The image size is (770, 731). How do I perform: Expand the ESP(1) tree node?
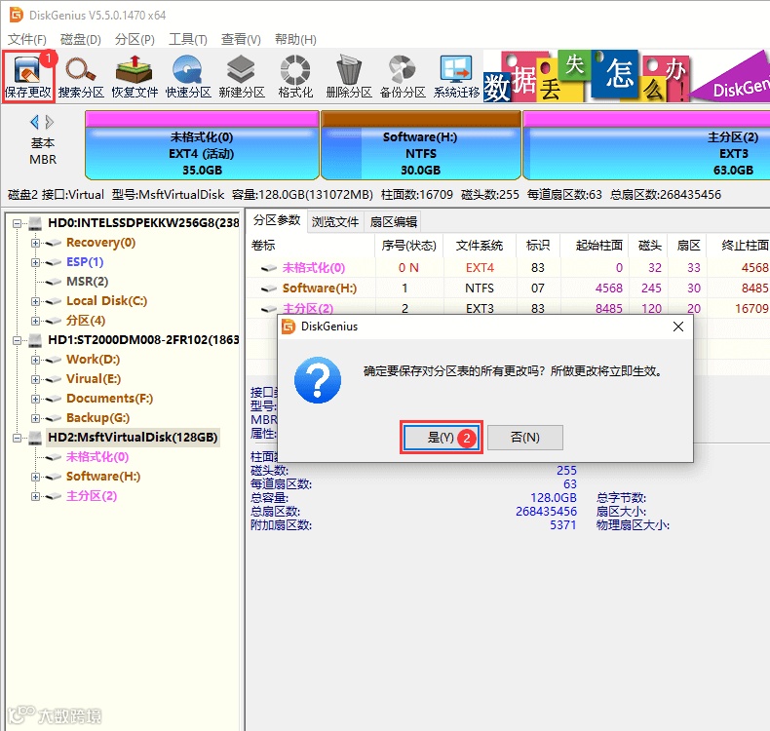pyautogui.click(x=35, y=262)
